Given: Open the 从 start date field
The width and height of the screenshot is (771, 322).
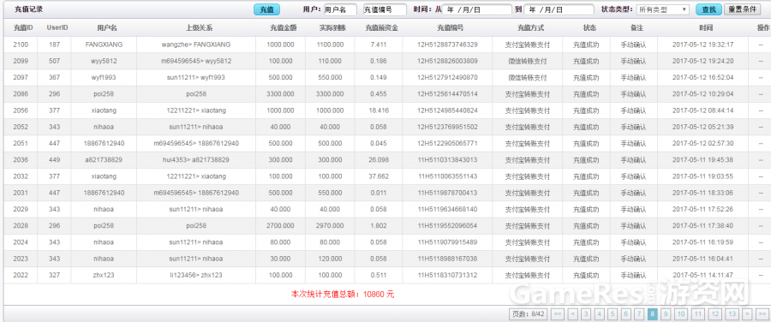Looking at the screenshot, I should pyautogui.click(x=477, y=9).
